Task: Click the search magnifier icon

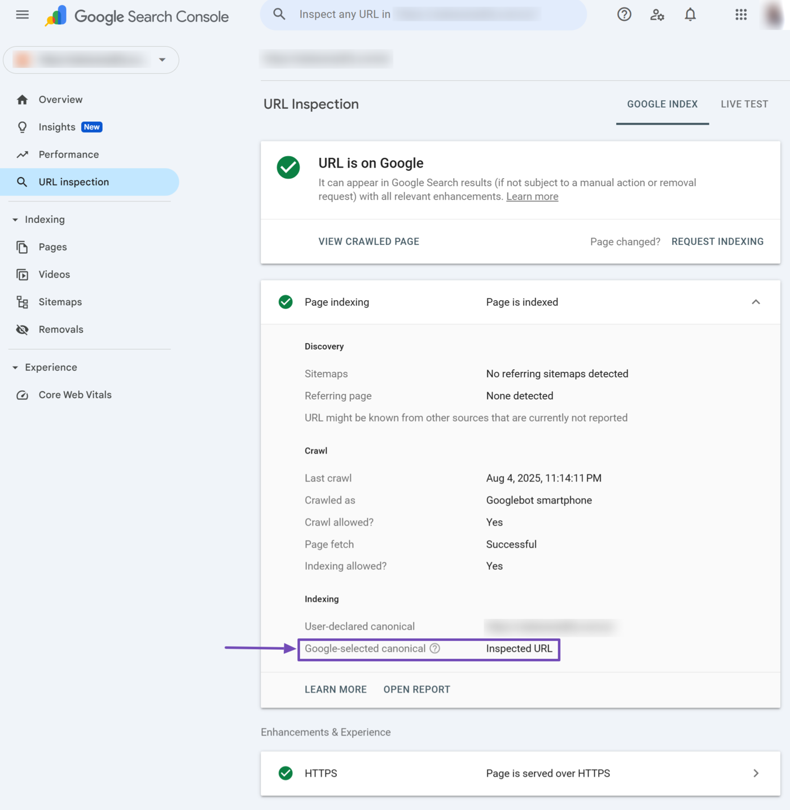Action: click(x=279, y=14)
